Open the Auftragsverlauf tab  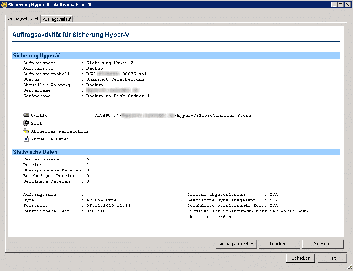point(57,19)
